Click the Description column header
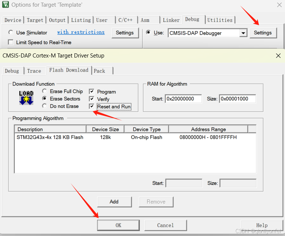The image size is (285, 236). tap(50, 129)
